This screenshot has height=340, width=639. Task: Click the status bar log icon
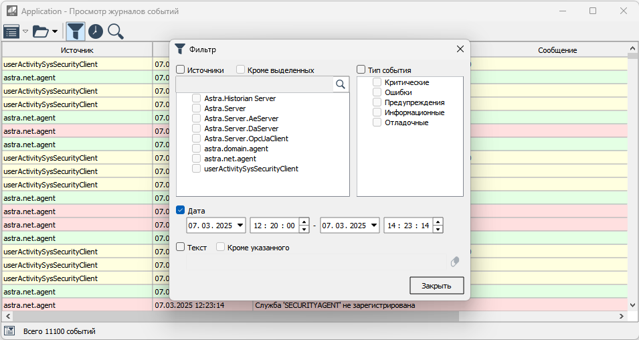tap(10, 331)
